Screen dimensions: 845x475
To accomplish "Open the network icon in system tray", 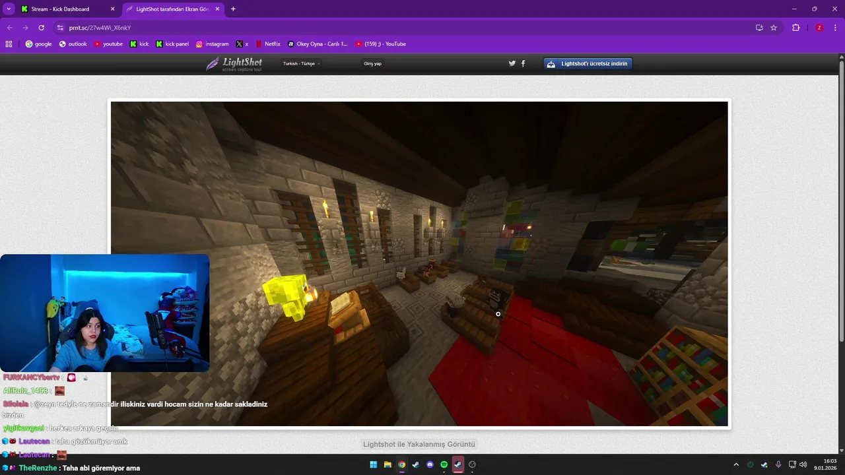I will pos(792,464).
